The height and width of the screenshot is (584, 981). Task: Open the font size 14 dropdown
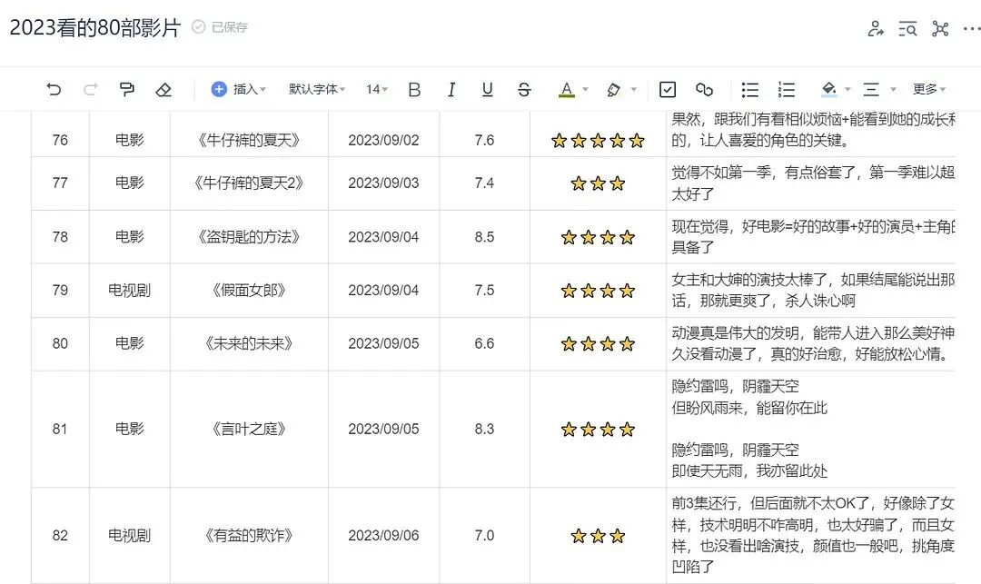coord(377,89)
